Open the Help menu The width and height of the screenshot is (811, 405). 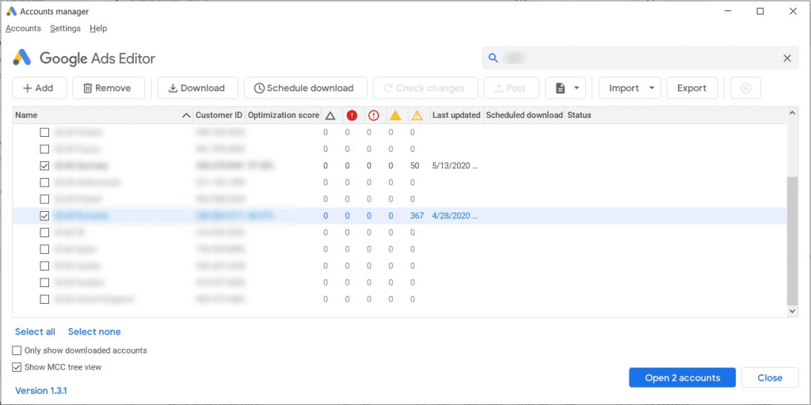click(x=98, y=28)
